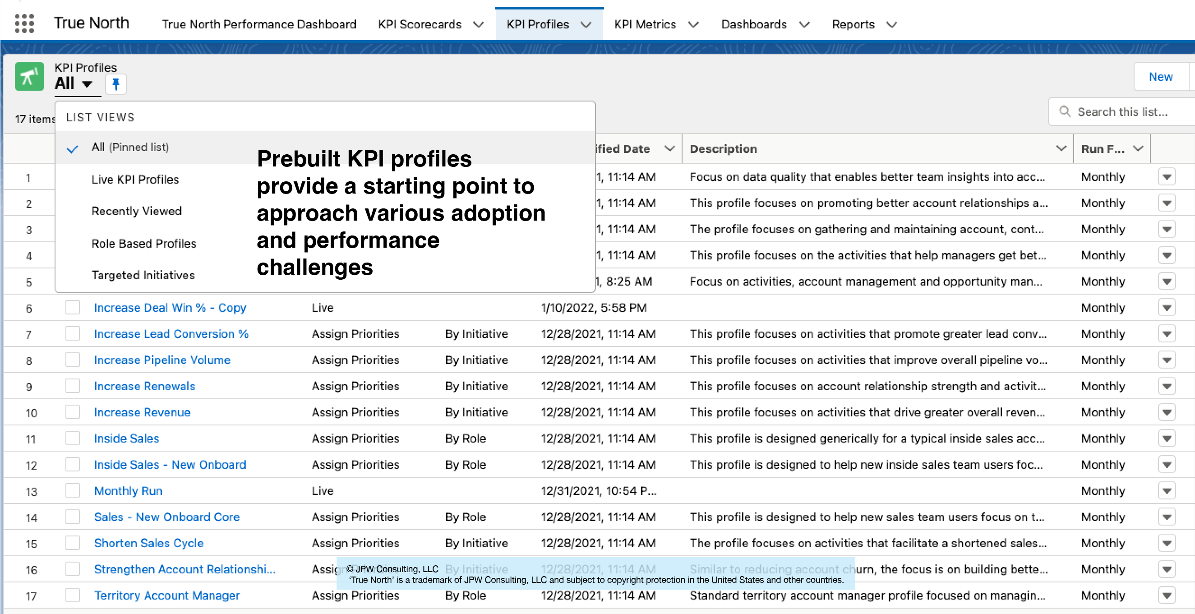This screenshot has height=614, width=1195.
Task: Select the Shorten Sales Cycle checkbox
Action: 72,543
